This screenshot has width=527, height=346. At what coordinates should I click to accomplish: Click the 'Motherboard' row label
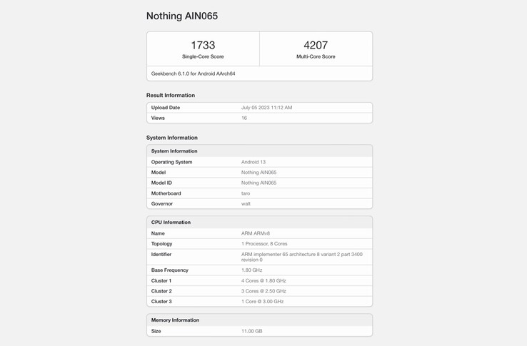coord(166,193)
